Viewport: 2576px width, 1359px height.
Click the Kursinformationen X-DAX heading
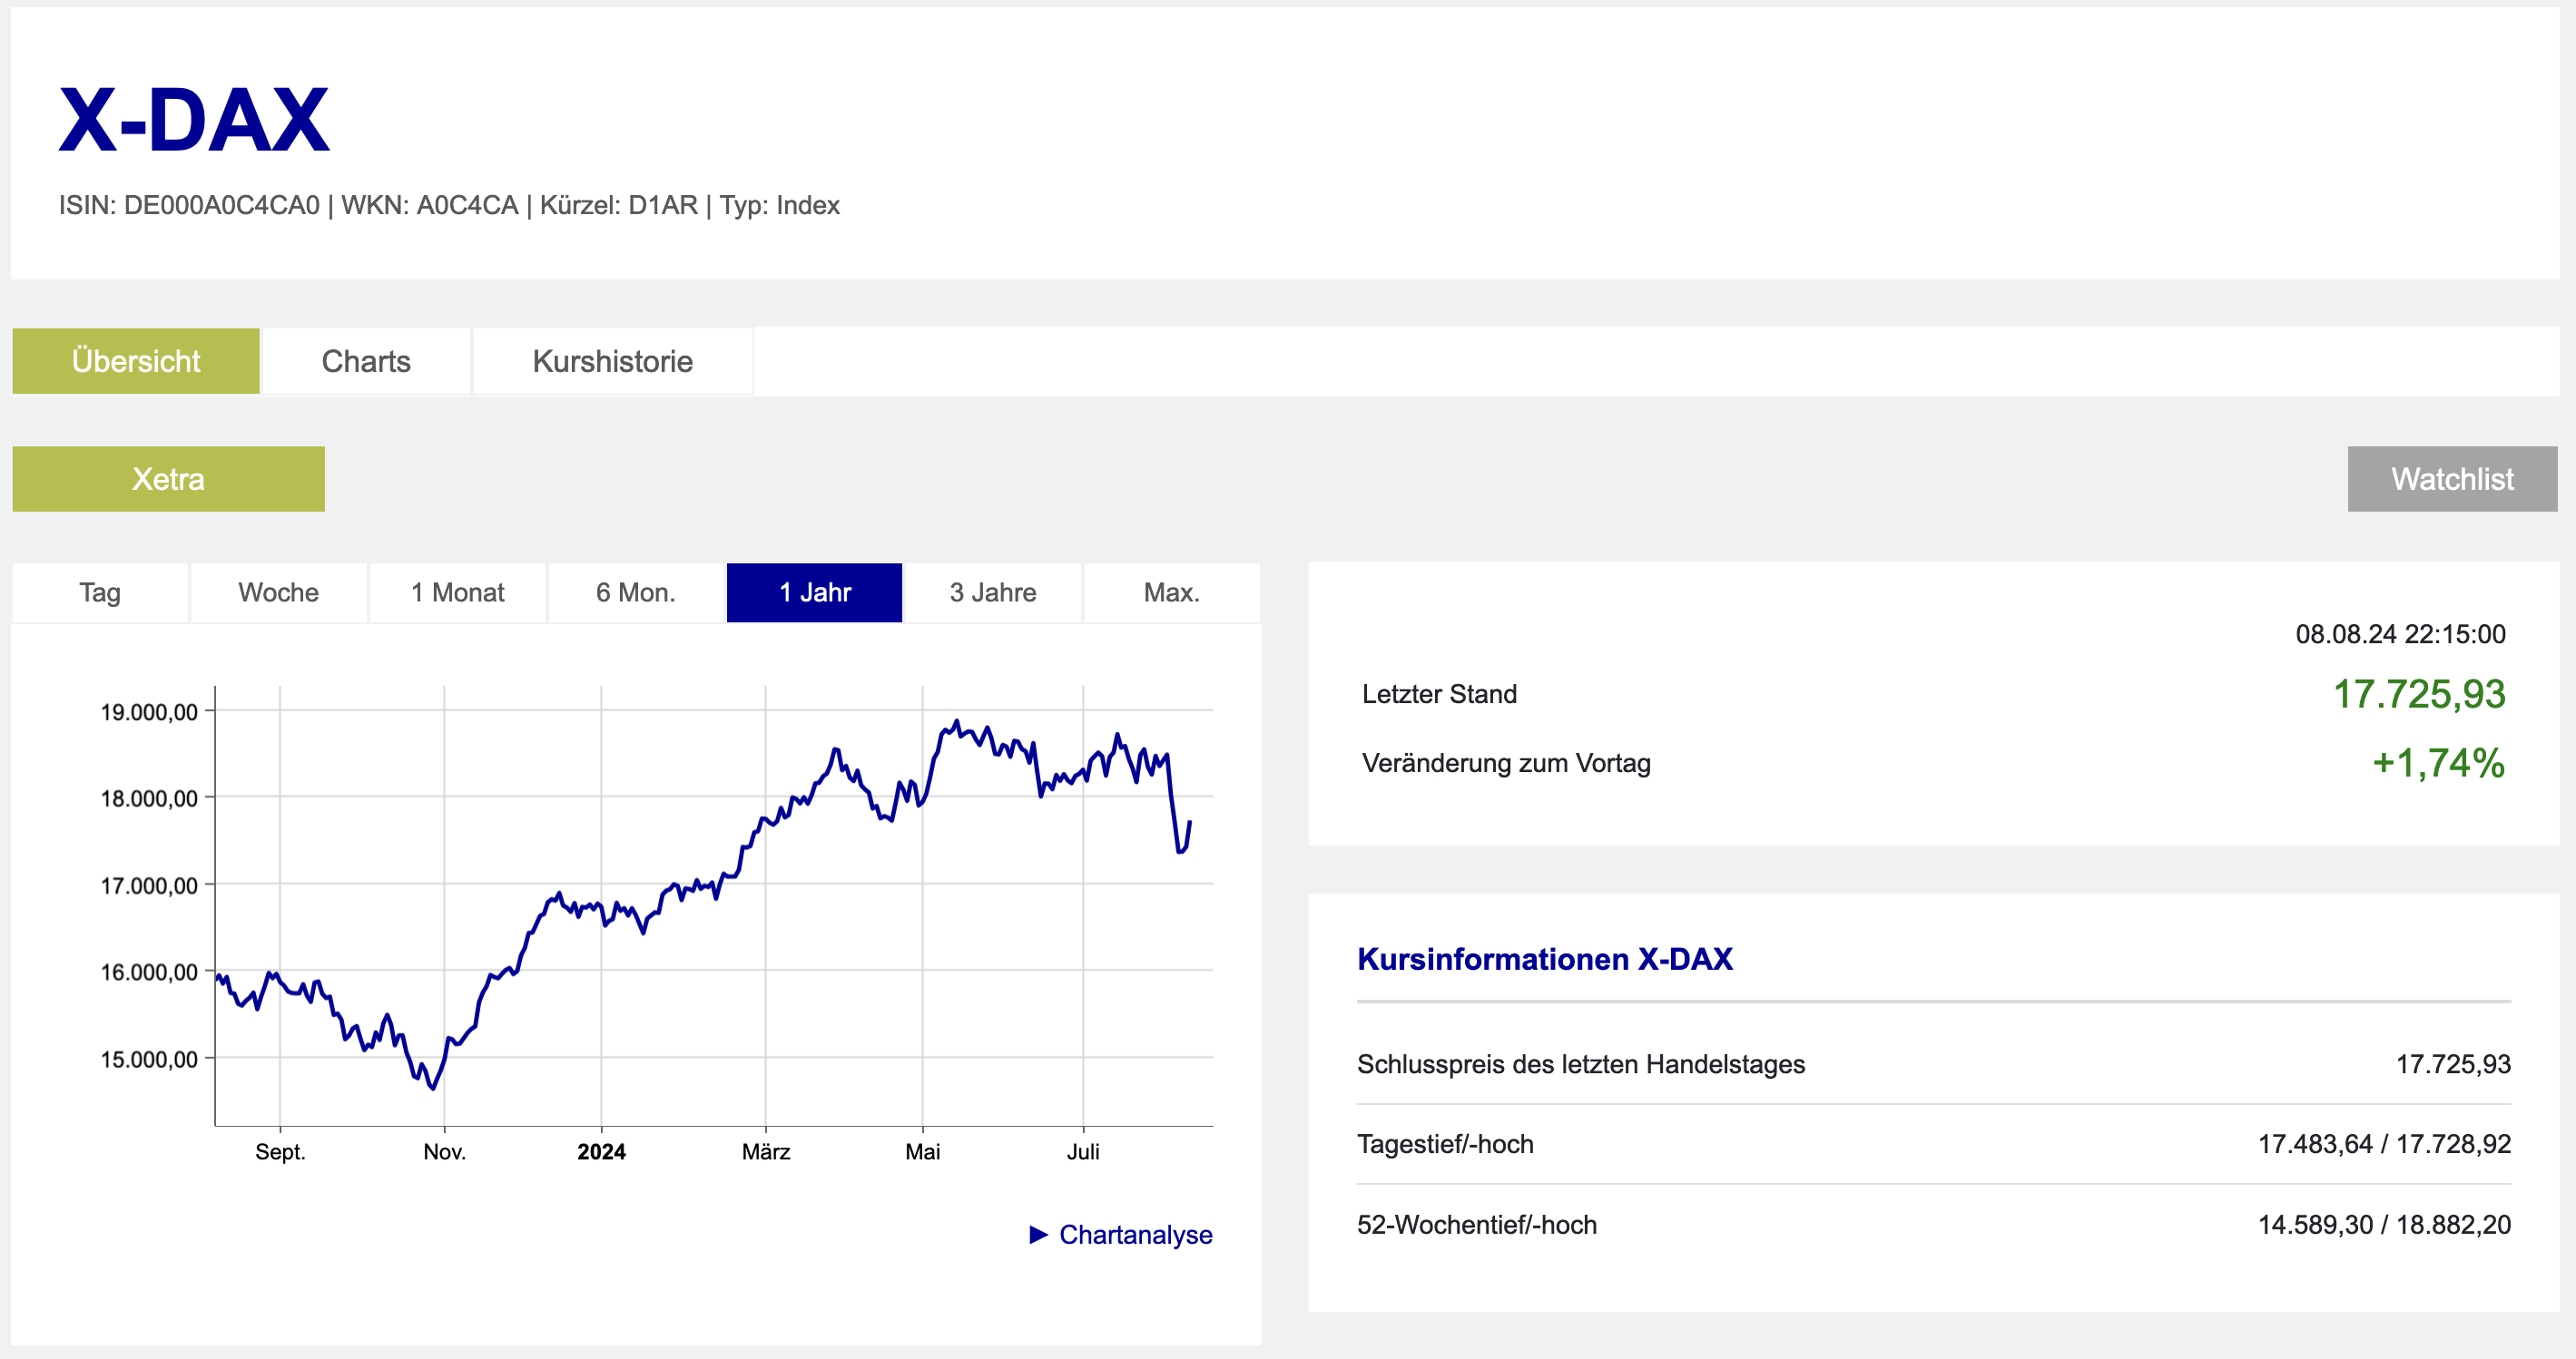[x=1544, y=959]
